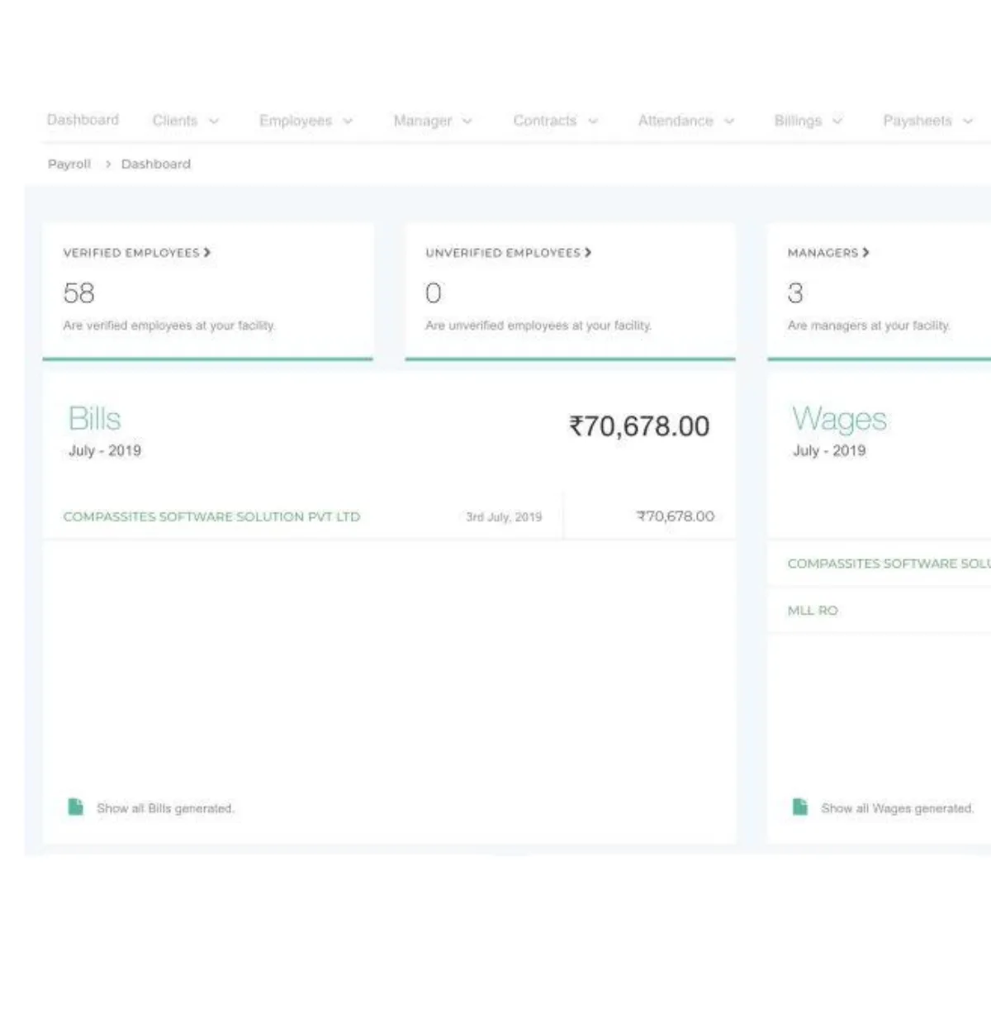Go to the Dashboard nav item

tap(83, 120)
